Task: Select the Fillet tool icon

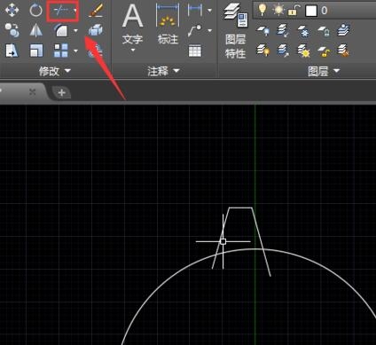Action: coord(61,30)
